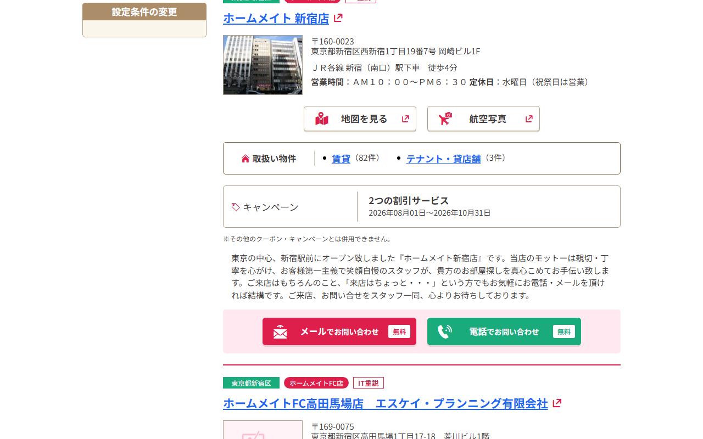Click external arrow icon in 航空写真 button
This screenshot has width=703, height=439.
529,119
